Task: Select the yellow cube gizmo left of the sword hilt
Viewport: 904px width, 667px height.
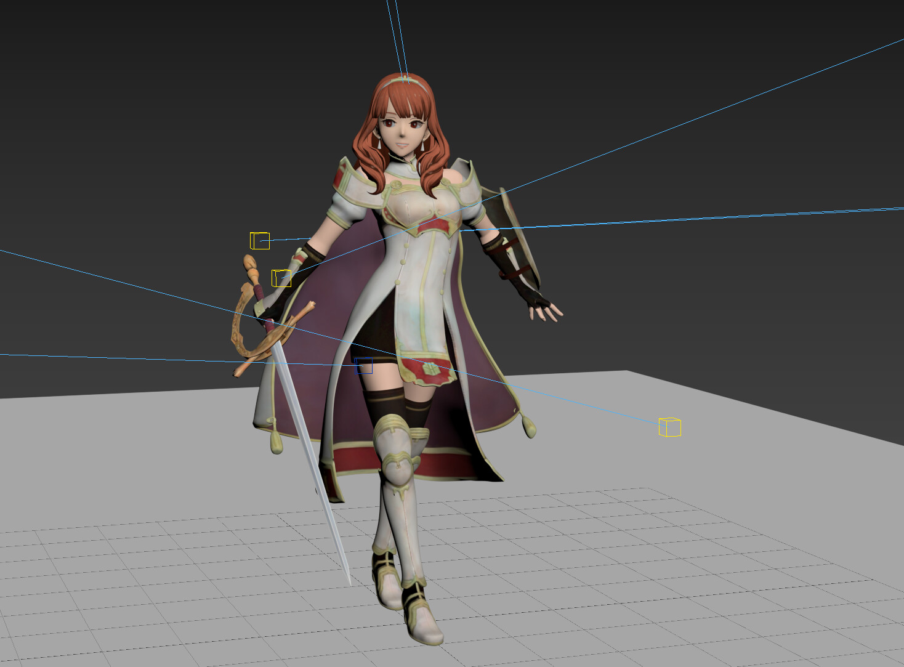Action: [x=260, y=240]
